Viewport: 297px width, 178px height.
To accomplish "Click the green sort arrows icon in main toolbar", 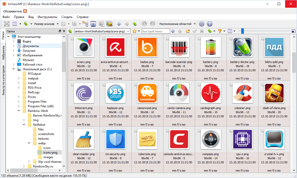I will pyautogui.click(x=26, y=24).
